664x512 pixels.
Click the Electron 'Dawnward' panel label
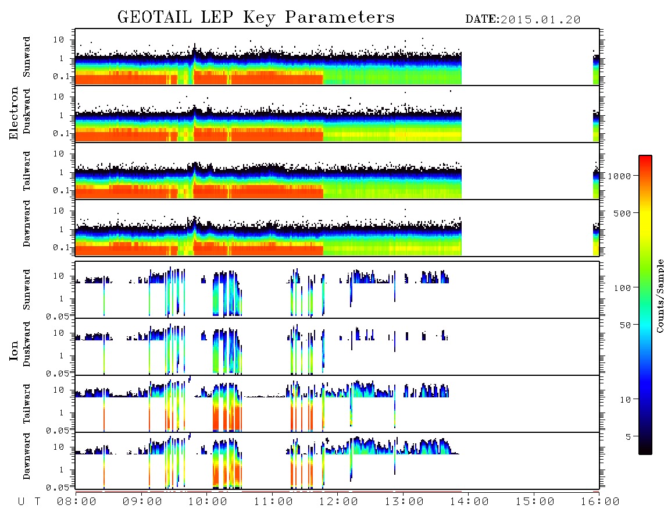pos(27,223)
